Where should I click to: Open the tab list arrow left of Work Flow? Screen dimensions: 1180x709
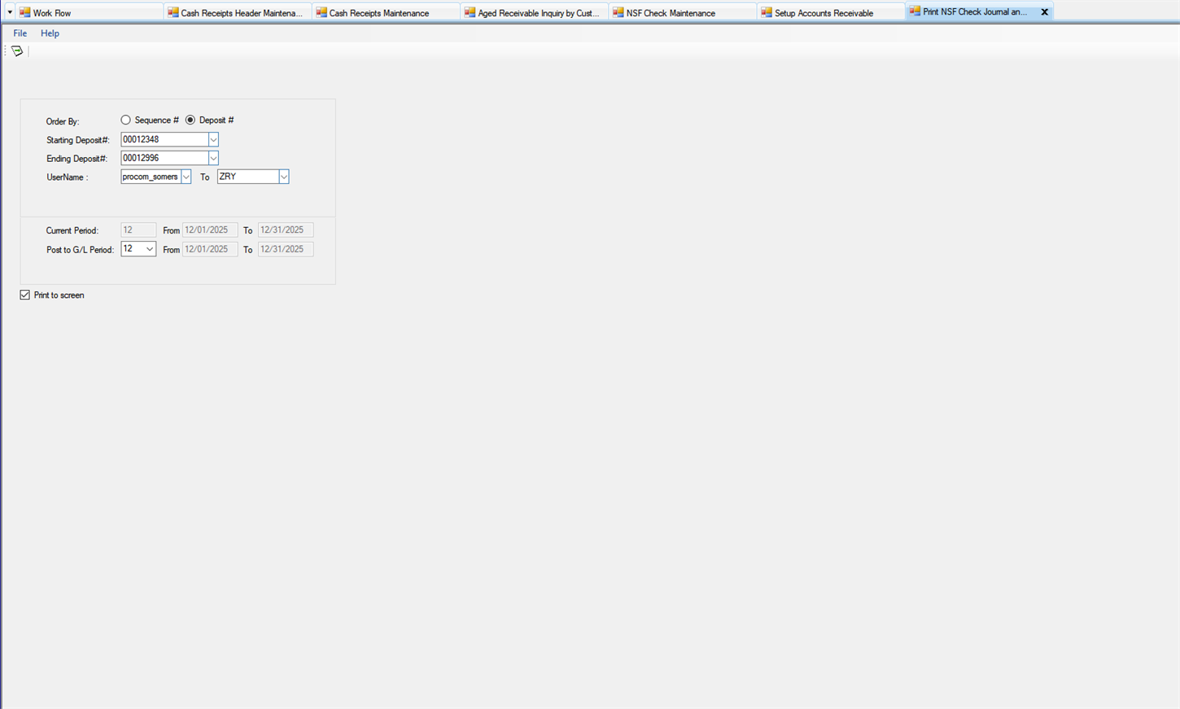click(x=10, y=12)
